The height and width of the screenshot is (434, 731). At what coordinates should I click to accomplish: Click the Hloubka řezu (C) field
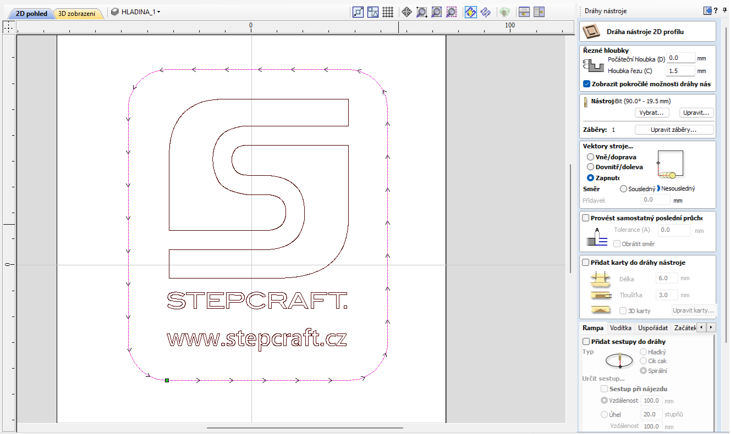click(x=680, y=71)
